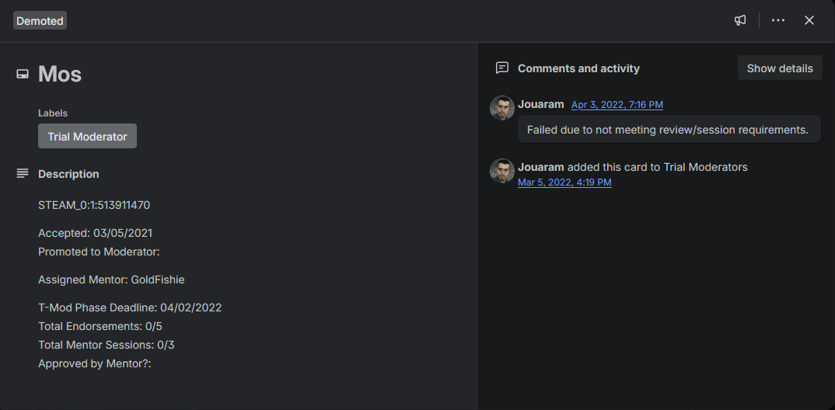Open Jouaram's avatar next to the comment
The image size is (835, 410).
click(502, 108)
